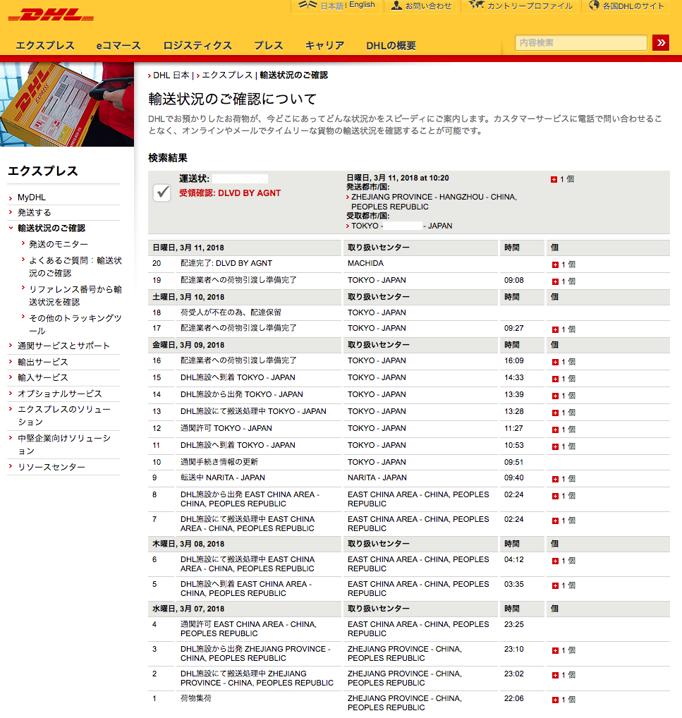This screenshot has width=682, height=718.
Task: Switch language to English
Action: pyautogui.click(x=362, y=4)
